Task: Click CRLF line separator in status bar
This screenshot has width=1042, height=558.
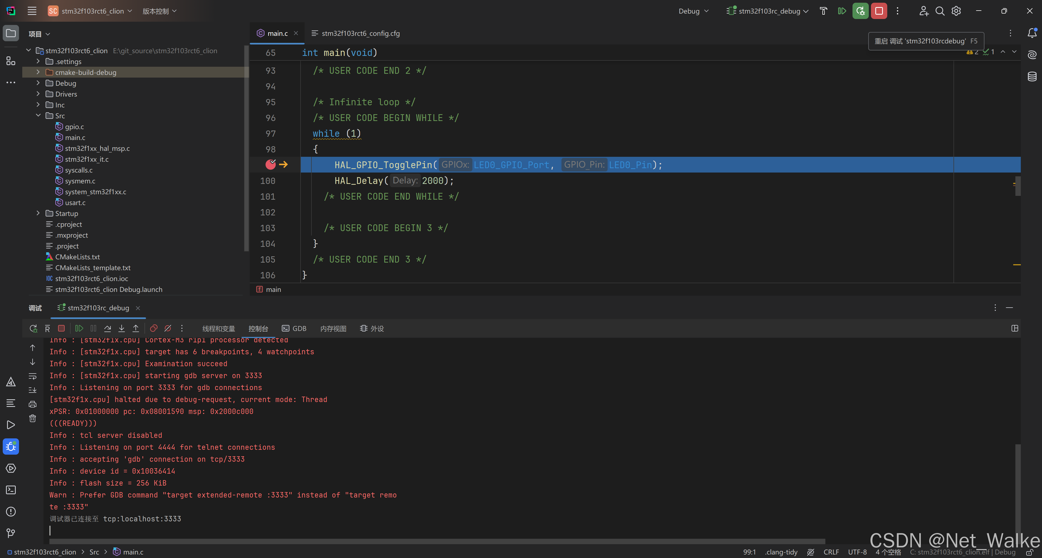Action: click(x=831, y=552)
